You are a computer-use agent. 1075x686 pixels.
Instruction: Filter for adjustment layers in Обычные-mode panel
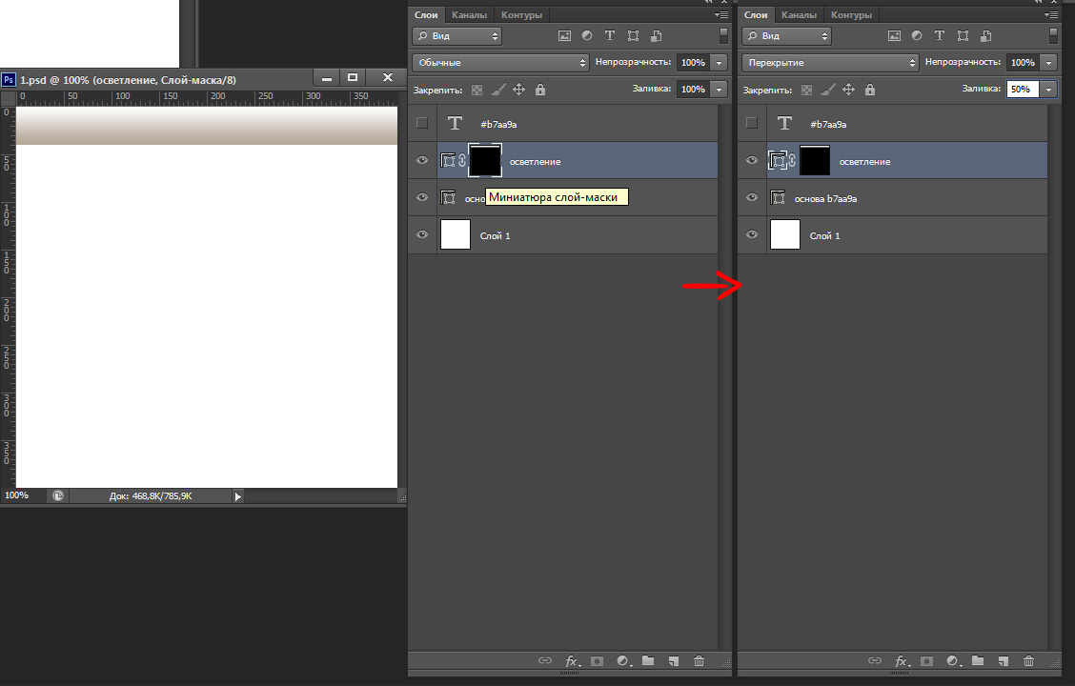point(587,35)
